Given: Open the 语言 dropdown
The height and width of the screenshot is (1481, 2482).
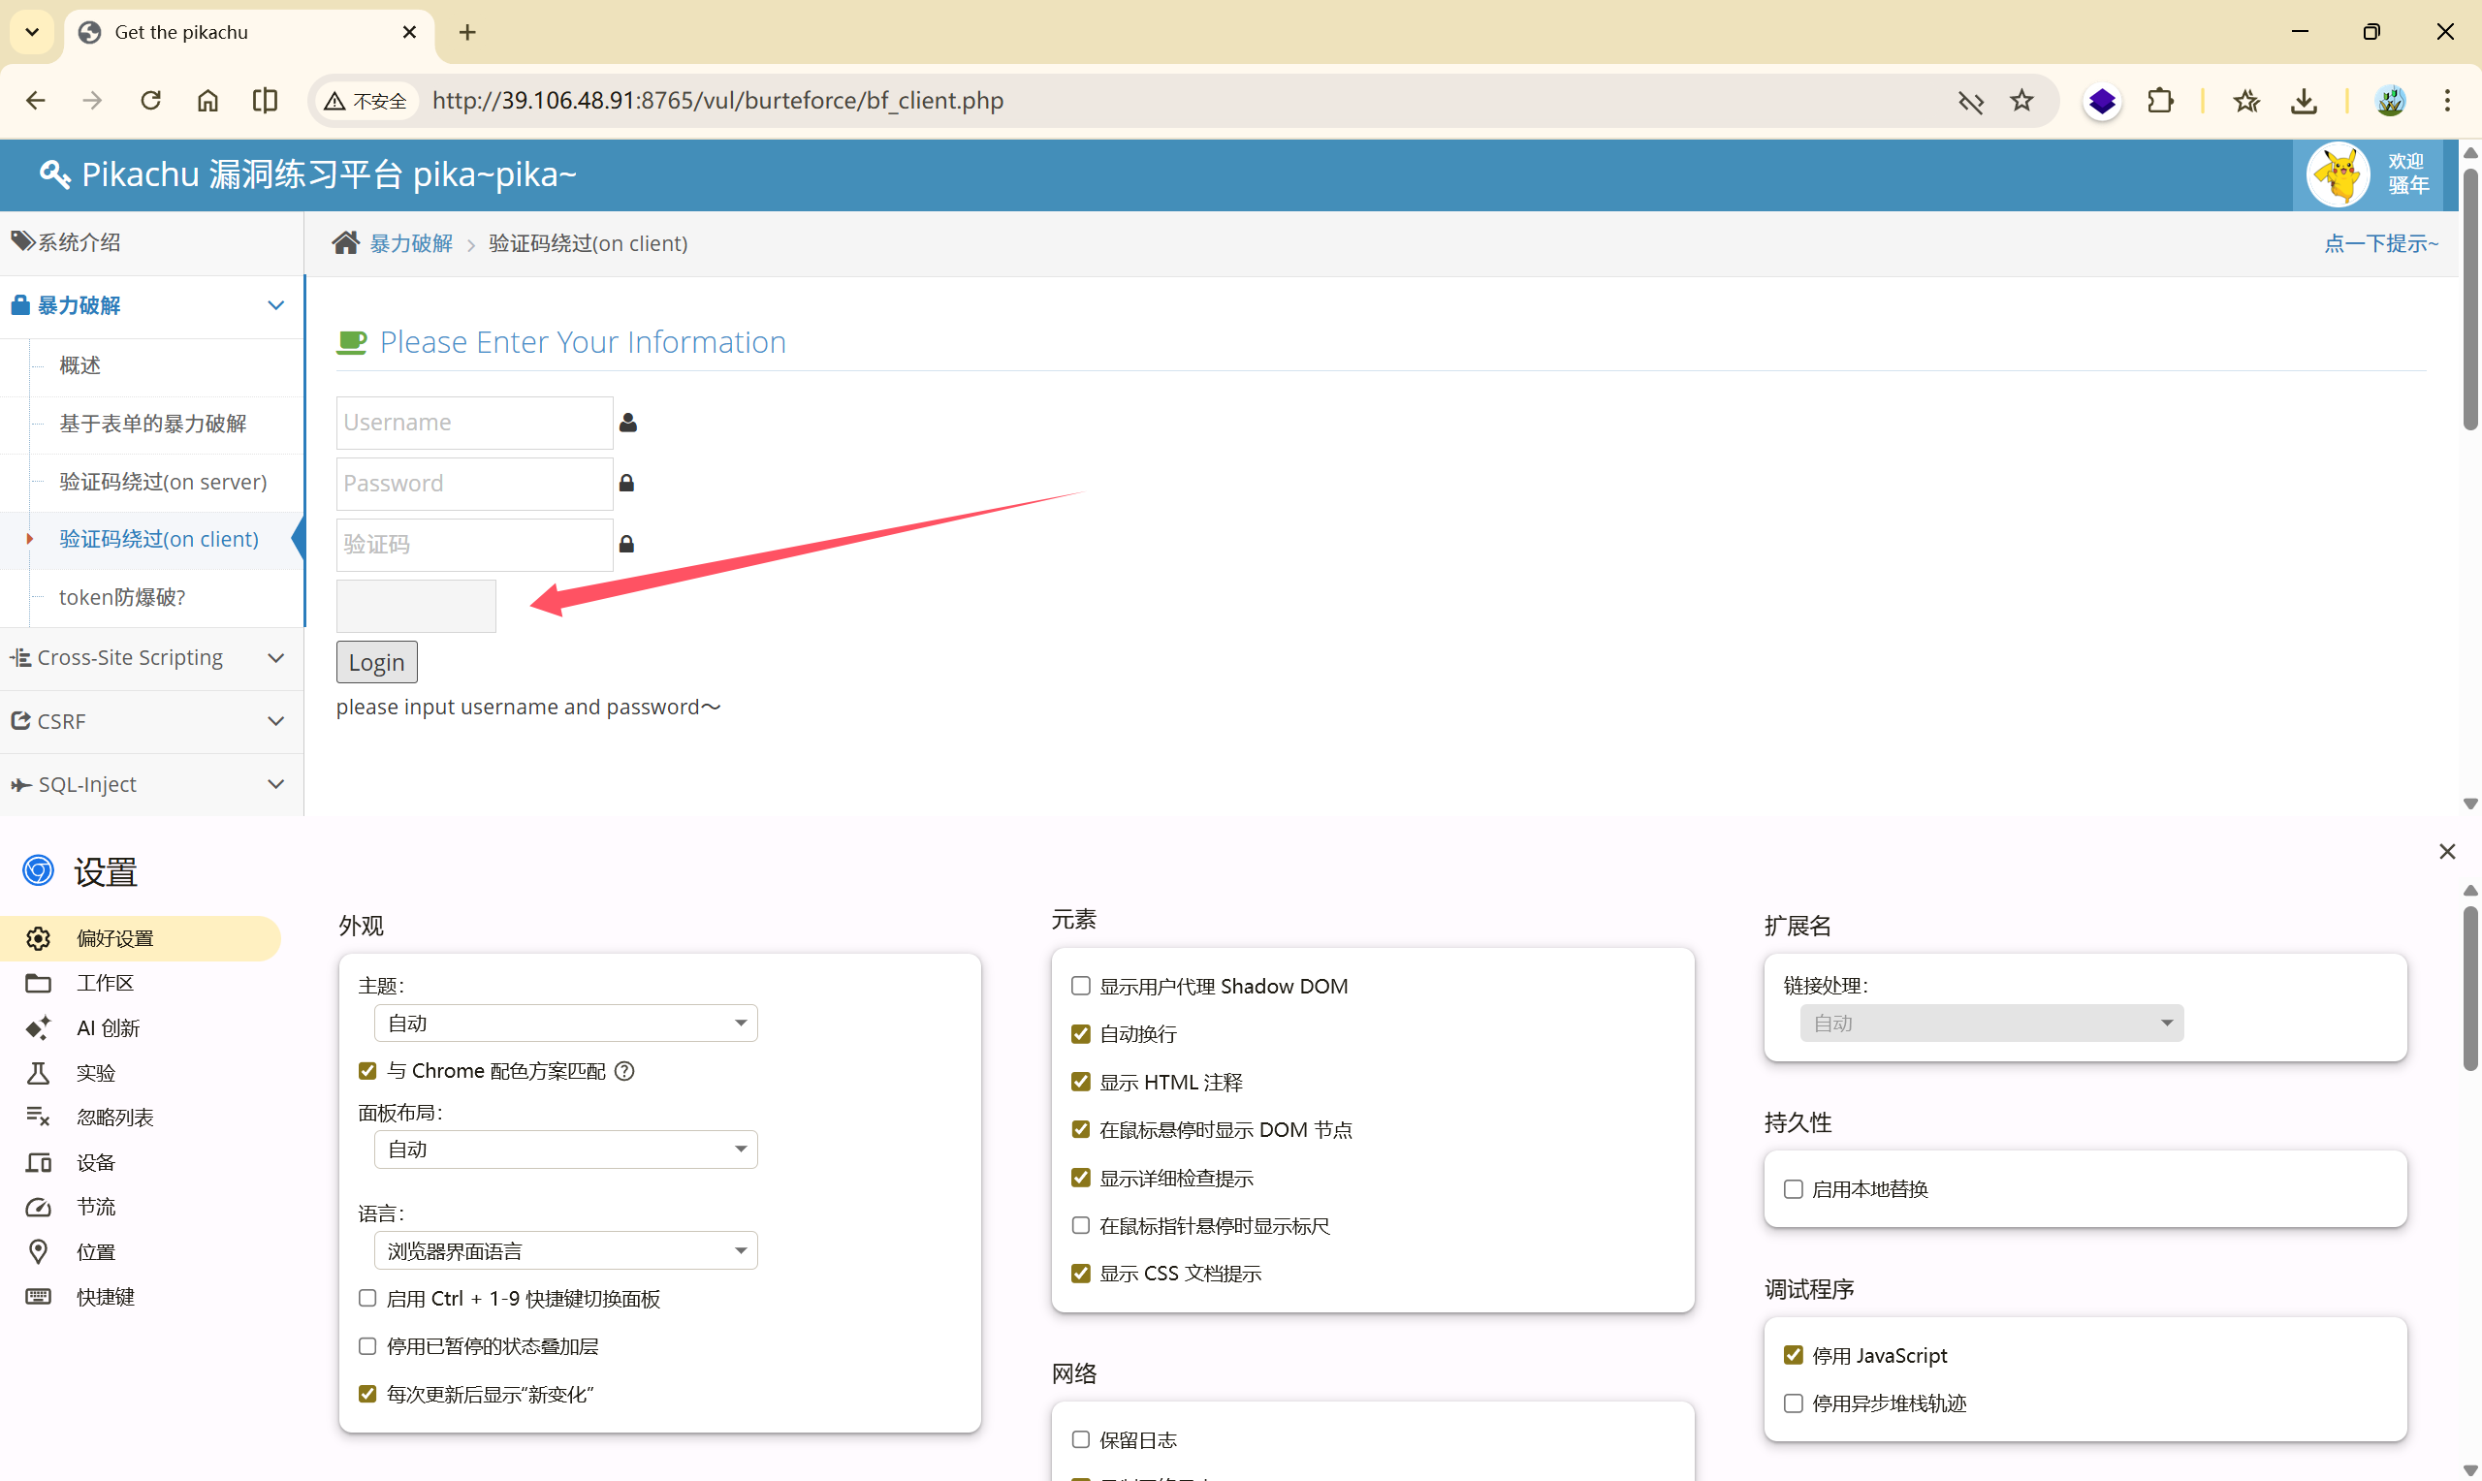Looking at the screenshot, I should coord(566,1250).
